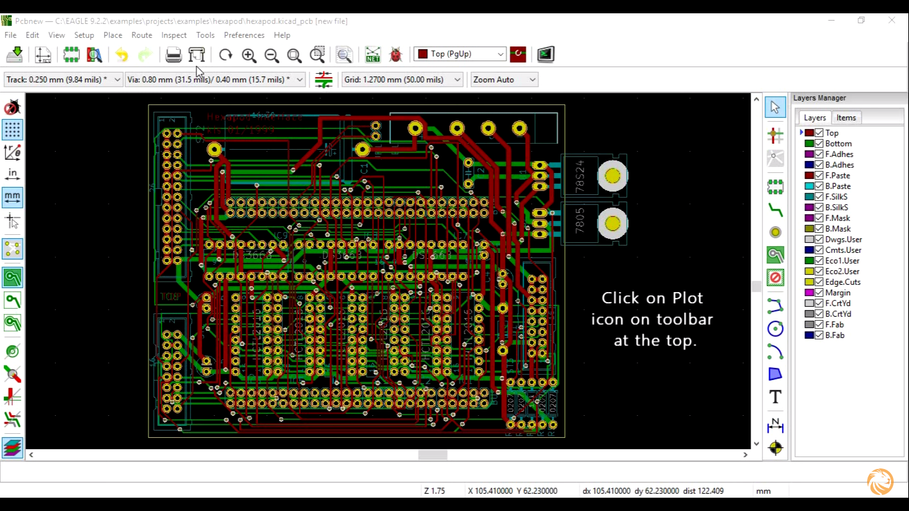Image resolution: width=909 pixels, height=511 pixels.
Task: Switch units to inches
Action: tap(13, 174)
